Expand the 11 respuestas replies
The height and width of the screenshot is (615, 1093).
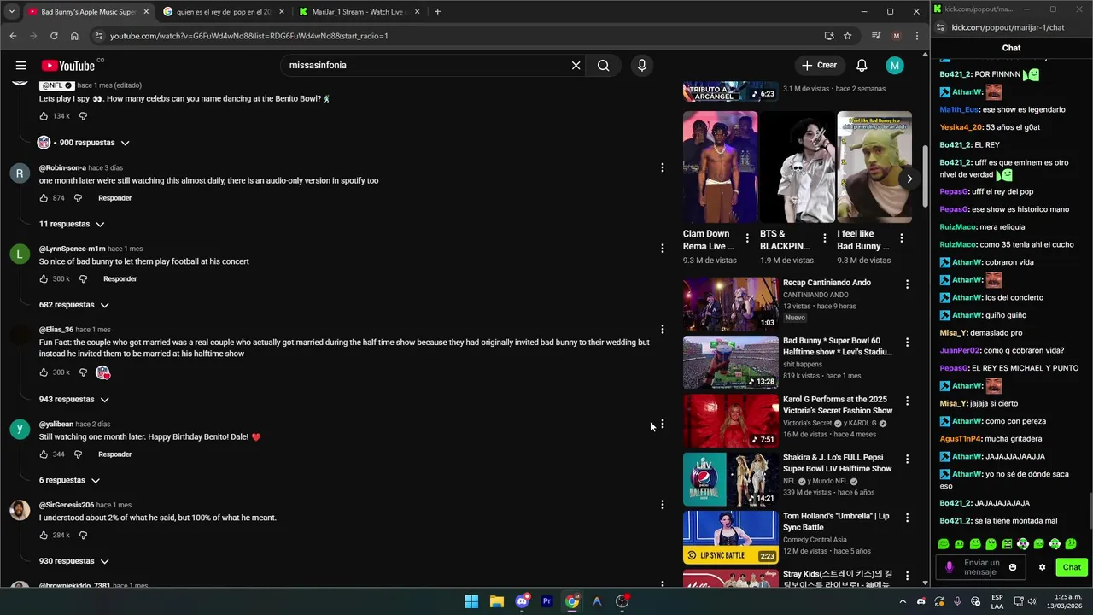pos(72,224)
